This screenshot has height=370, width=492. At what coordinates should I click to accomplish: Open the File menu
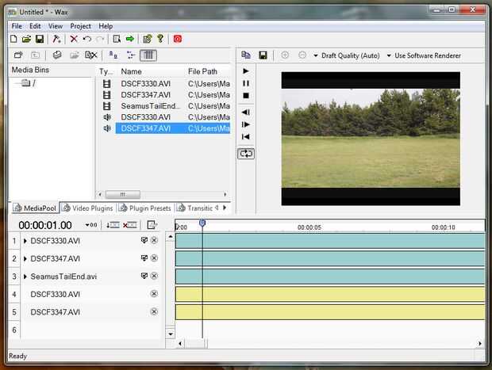(x=17, y=26)
